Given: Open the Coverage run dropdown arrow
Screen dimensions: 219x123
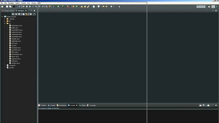Looking at the screenshot, I should [x=65, y=6].
